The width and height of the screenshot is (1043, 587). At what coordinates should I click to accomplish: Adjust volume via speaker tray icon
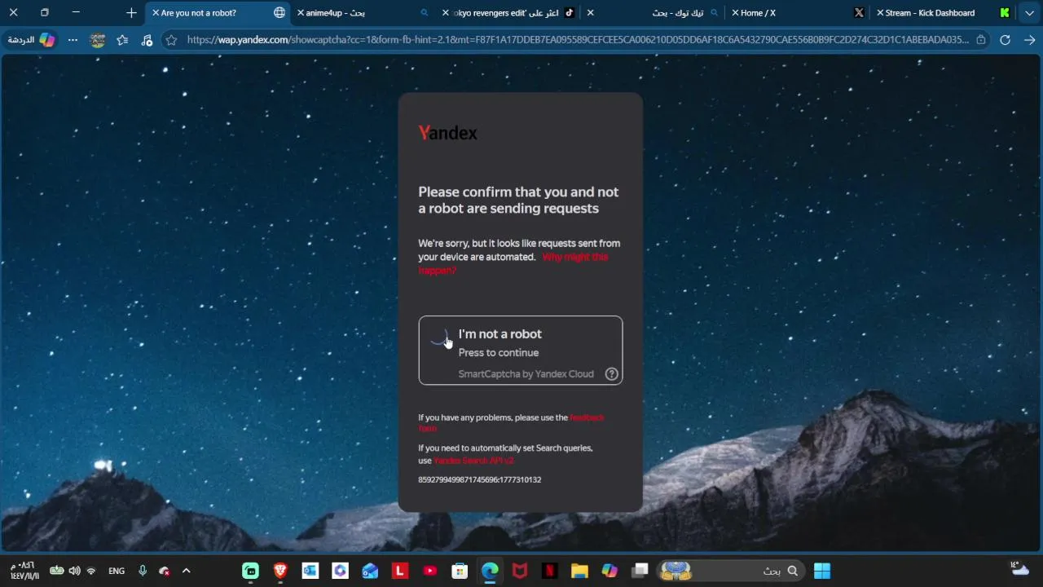coord(75,571)
